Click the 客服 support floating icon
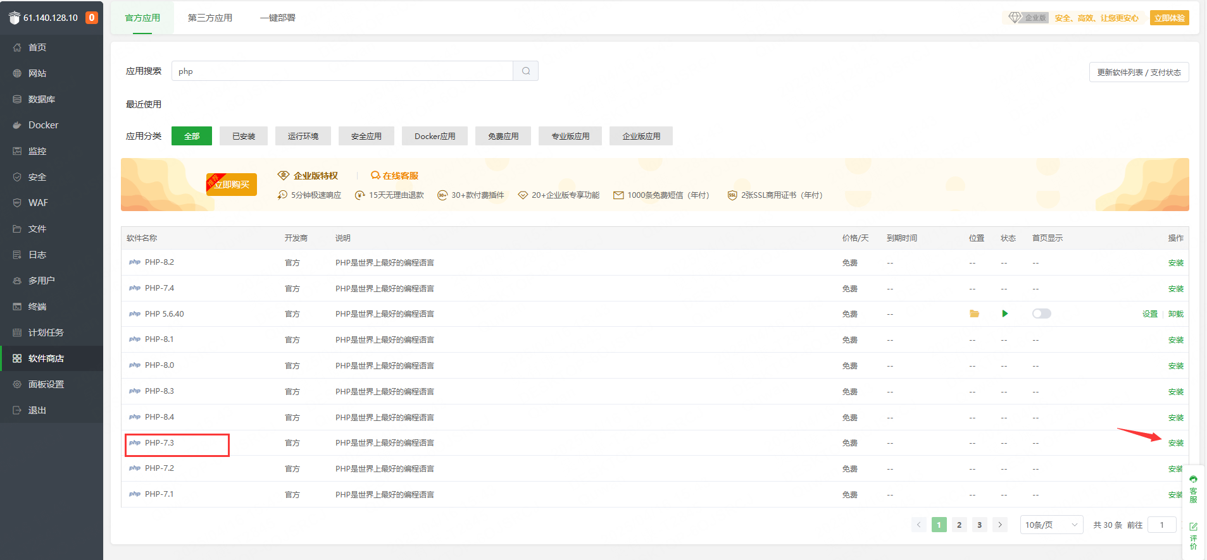 click(1193, 489)
